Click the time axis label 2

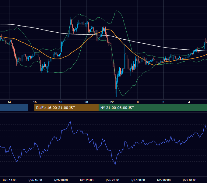coord(163,102)
